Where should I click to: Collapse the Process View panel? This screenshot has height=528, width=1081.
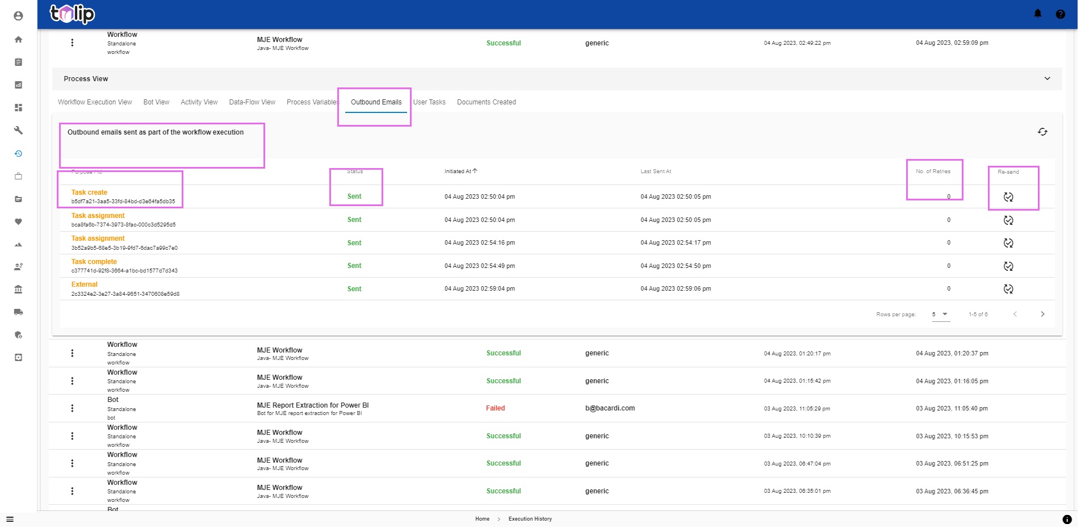1047,79
